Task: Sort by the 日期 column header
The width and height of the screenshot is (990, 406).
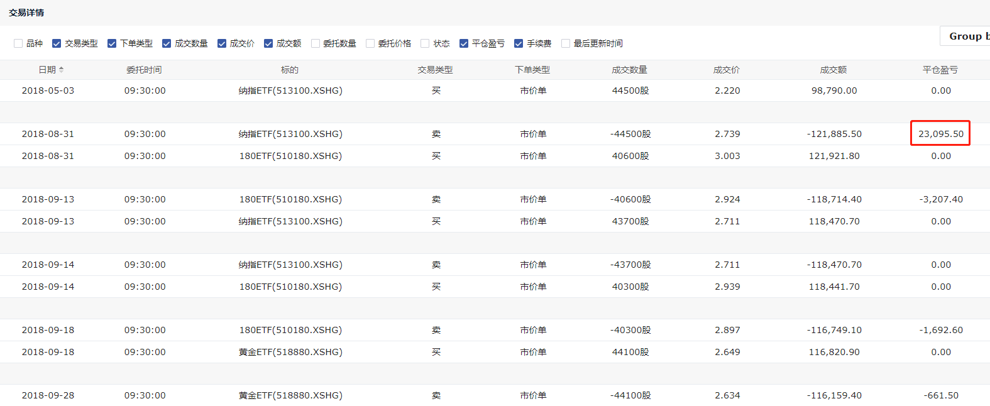Action: tap(51, 70)
